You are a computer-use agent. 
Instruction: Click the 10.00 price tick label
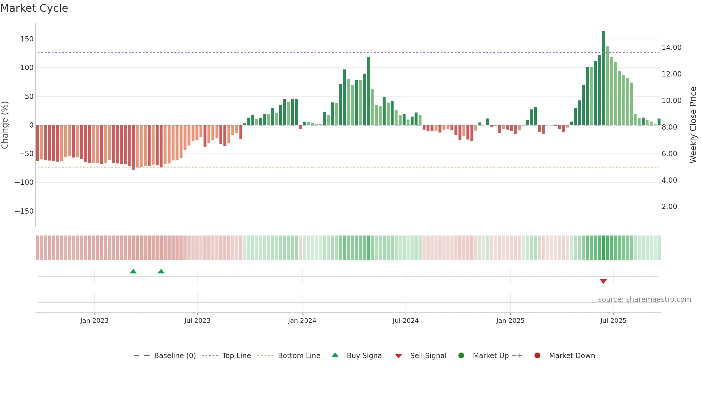671,100
